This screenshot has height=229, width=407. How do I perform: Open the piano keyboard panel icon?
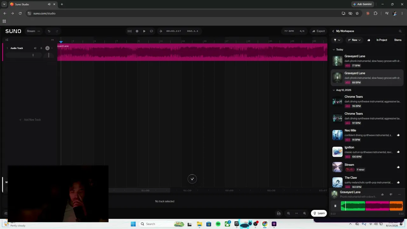[x=279, y=213]
